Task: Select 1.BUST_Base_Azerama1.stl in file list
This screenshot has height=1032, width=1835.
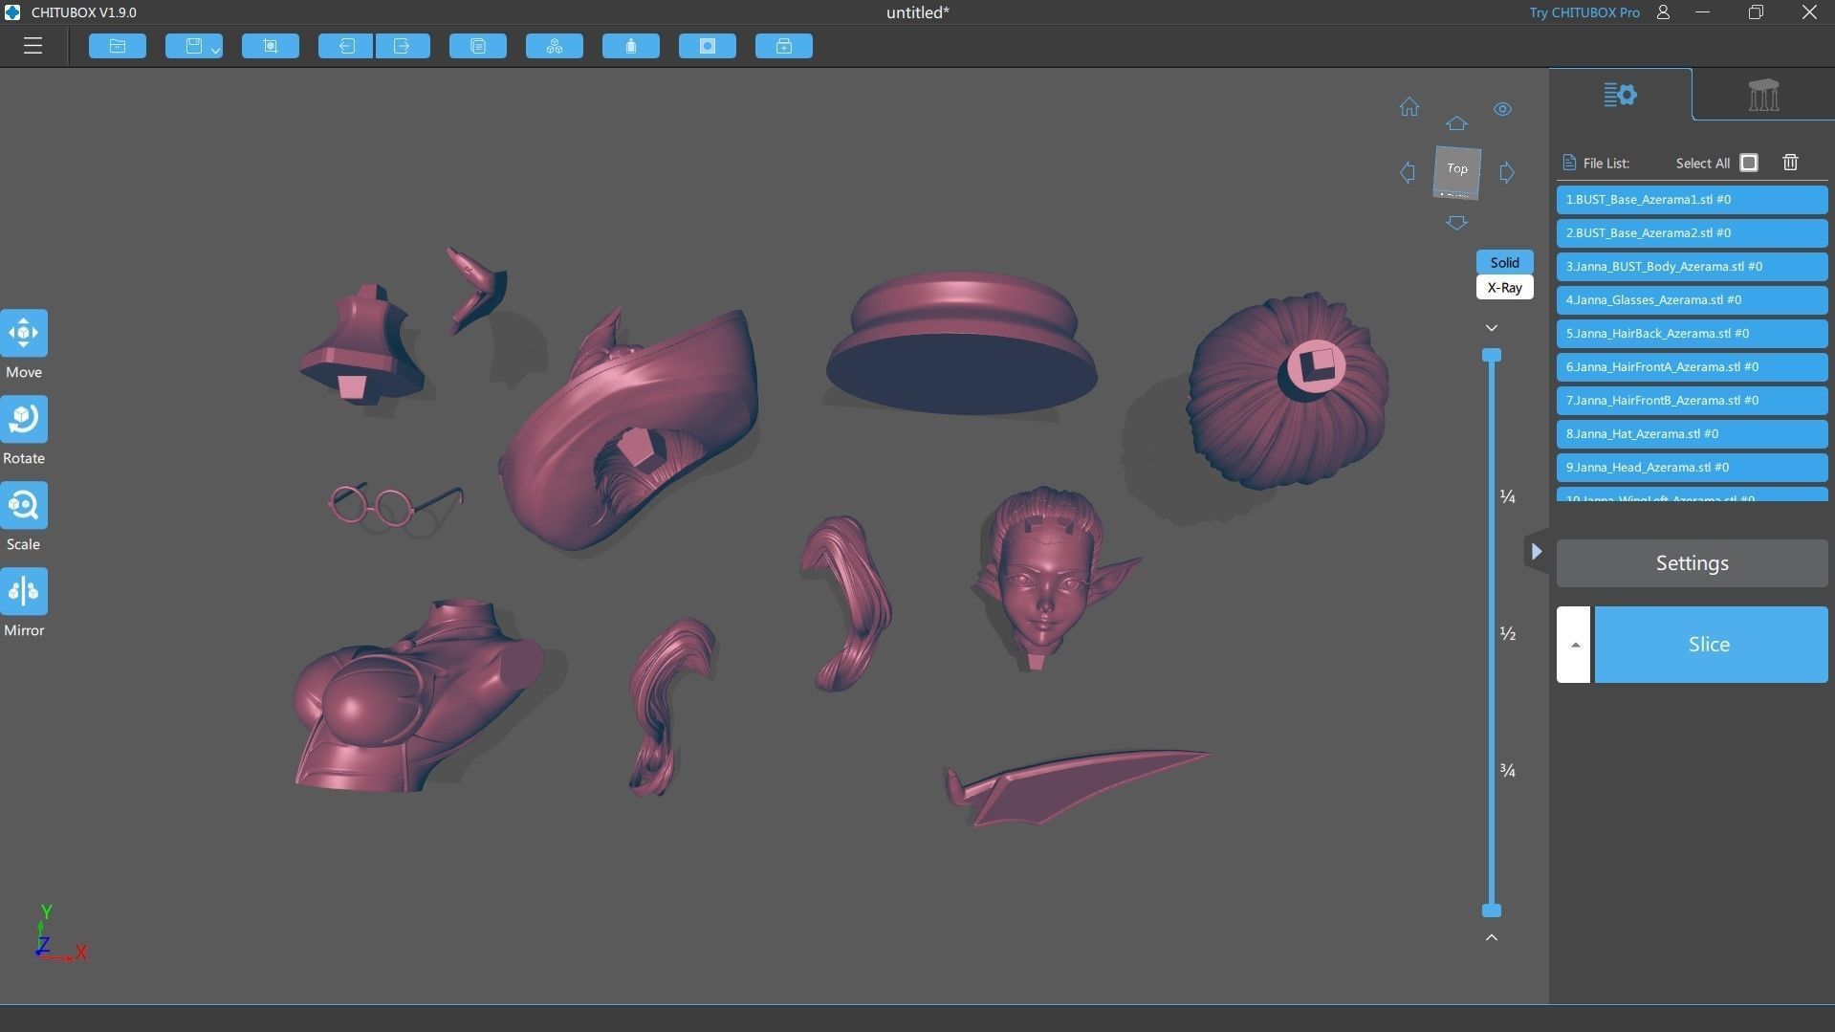Action: click(x=1692, y=200)
